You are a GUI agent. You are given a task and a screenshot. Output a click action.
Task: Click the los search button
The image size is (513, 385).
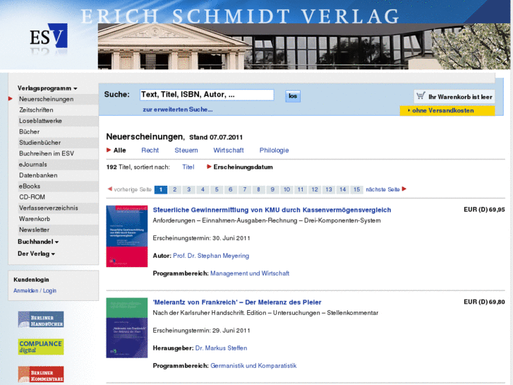point(293,96)
